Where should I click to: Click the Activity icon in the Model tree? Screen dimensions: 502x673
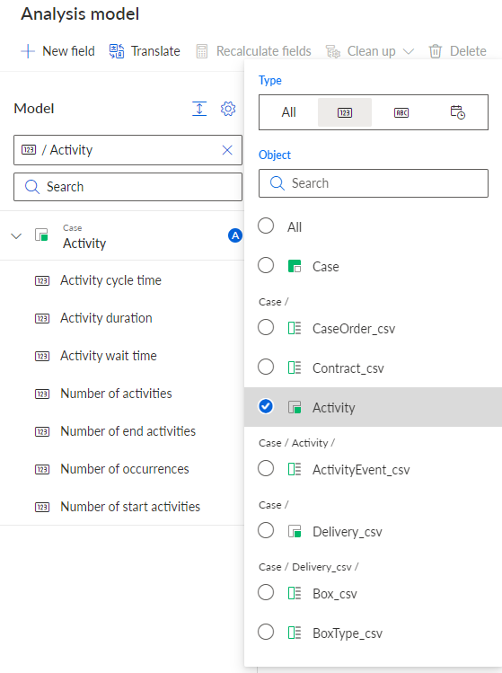(41, 235)
